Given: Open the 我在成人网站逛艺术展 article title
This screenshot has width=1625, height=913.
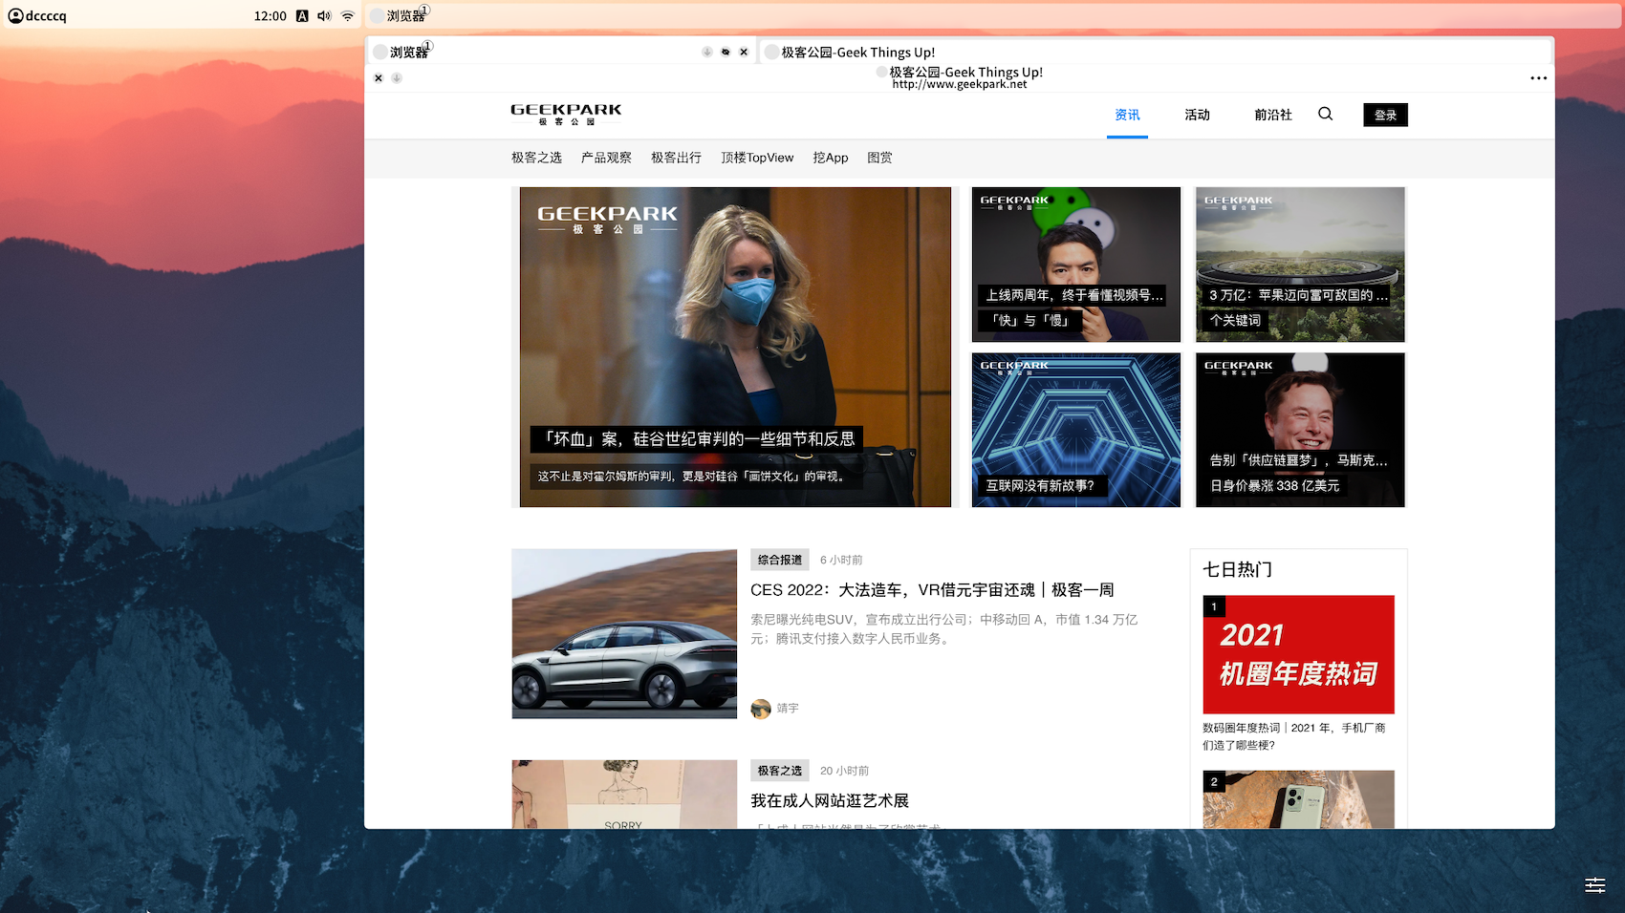Looking at the screenshot, I should pos(830,801).
